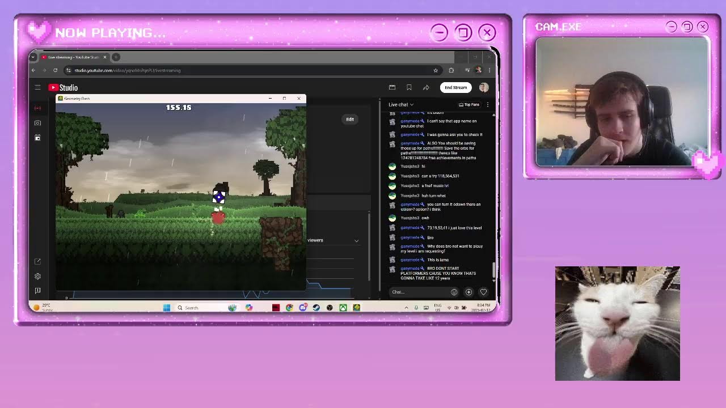This screenshot has height=408, width=726.
Task: Open the Manage calendar sidebar icon
Action: click(37, 138)
